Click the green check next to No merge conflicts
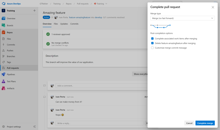Viewport: 220px width, 130px height. 48,44
